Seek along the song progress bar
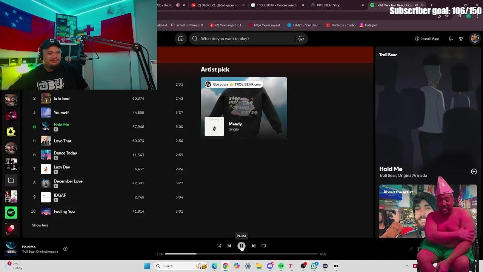 click(x=241, y=254)
